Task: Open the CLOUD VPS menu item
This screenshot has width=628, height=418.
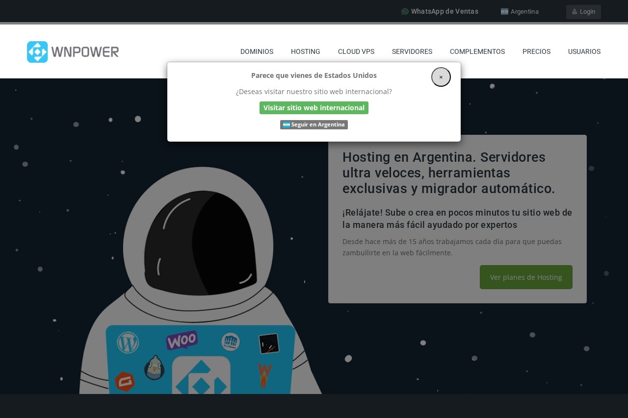Action: 356,51
